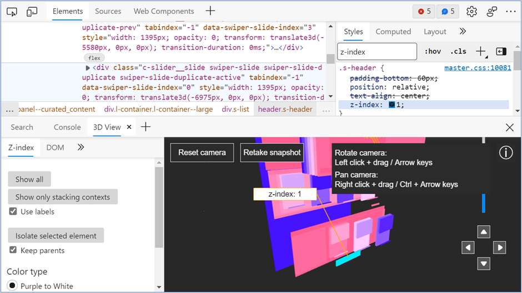The width and height of the screenshot is (522, 293).
Task: Open the master.css:10081 source link
Action: pyautogui.click(x=478, y=68)
